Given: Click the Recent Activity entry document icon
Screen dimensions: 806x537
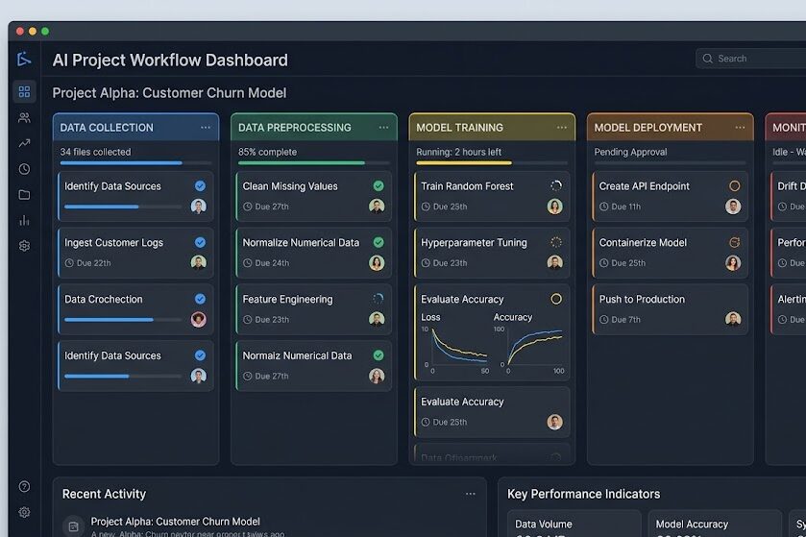Looking at the screenshot, I should click(74, 526).
